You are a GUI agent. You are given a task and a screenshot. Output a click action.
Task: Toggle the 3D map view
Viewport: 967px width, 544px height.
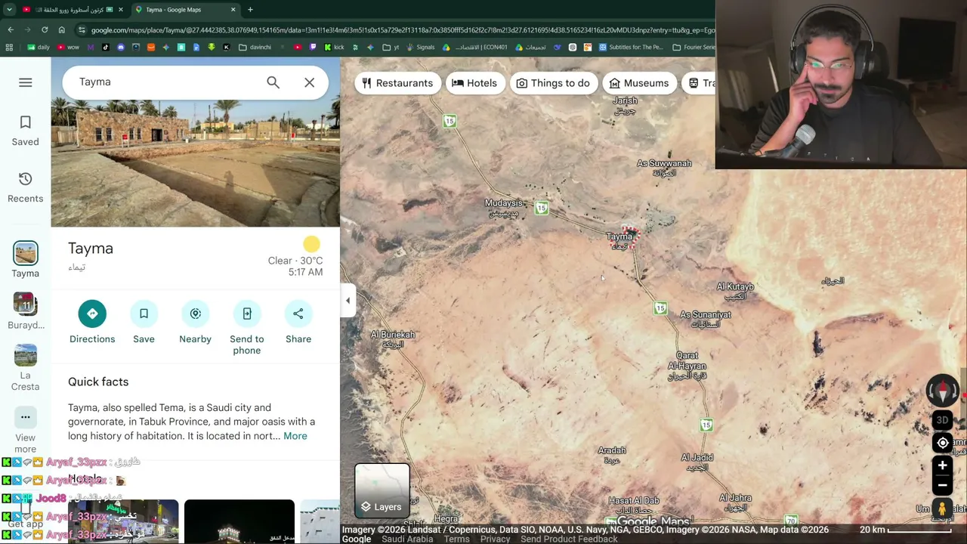(942, 421)
